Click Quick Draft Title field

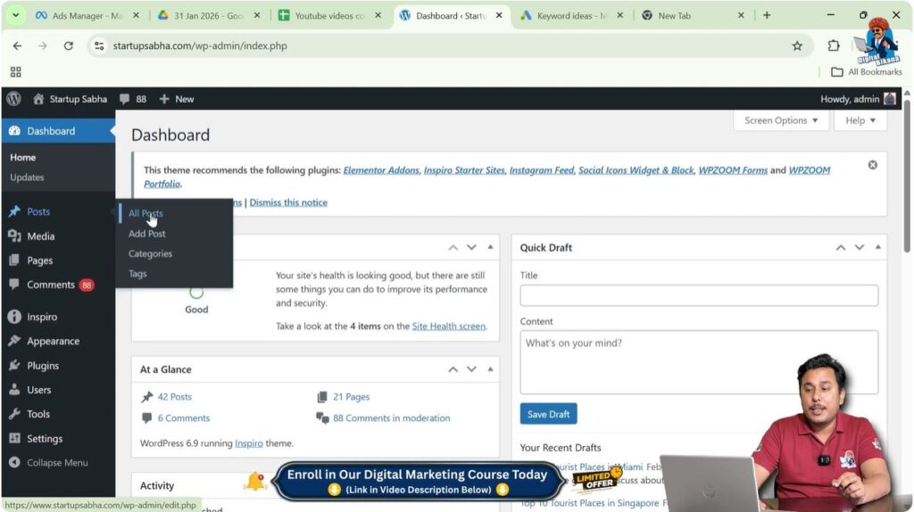[699, 295]
